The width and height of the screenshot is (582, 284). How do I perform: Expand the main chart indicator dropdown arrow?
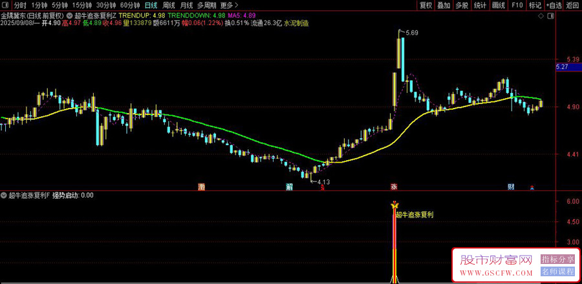pyautogui.click(x=69, y=16)
